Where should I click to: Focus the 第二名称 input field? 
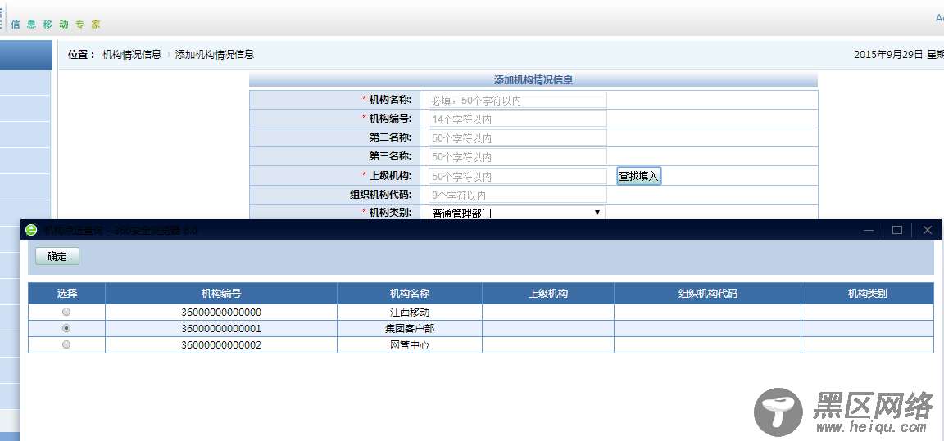pyautogui.click(x=518, y=137)
